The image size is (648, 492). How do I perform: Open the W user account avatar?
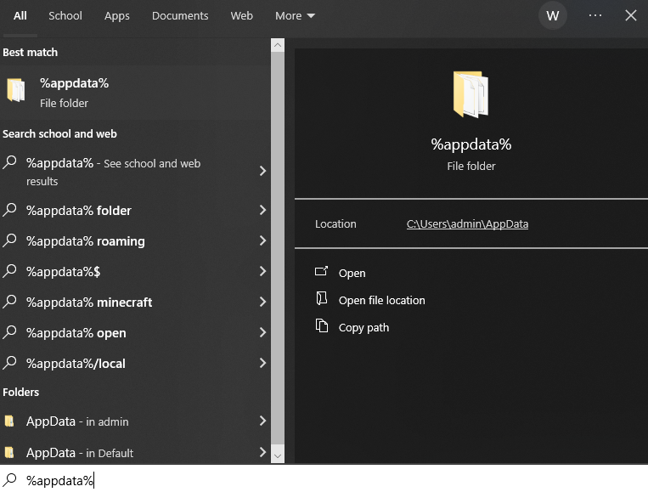click(x=553, y=15)
